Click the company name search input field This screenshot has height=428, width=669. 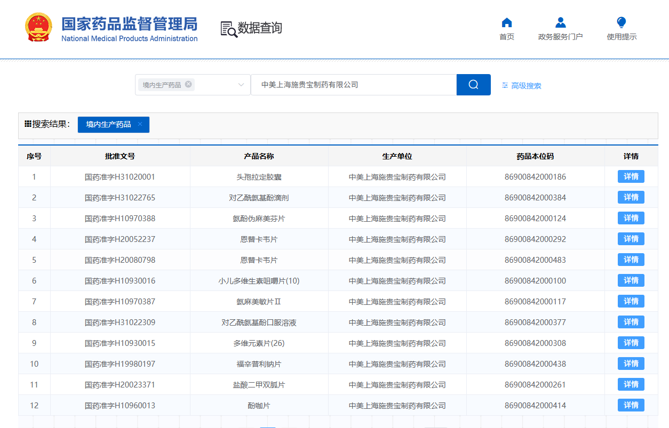pos(353,85)
